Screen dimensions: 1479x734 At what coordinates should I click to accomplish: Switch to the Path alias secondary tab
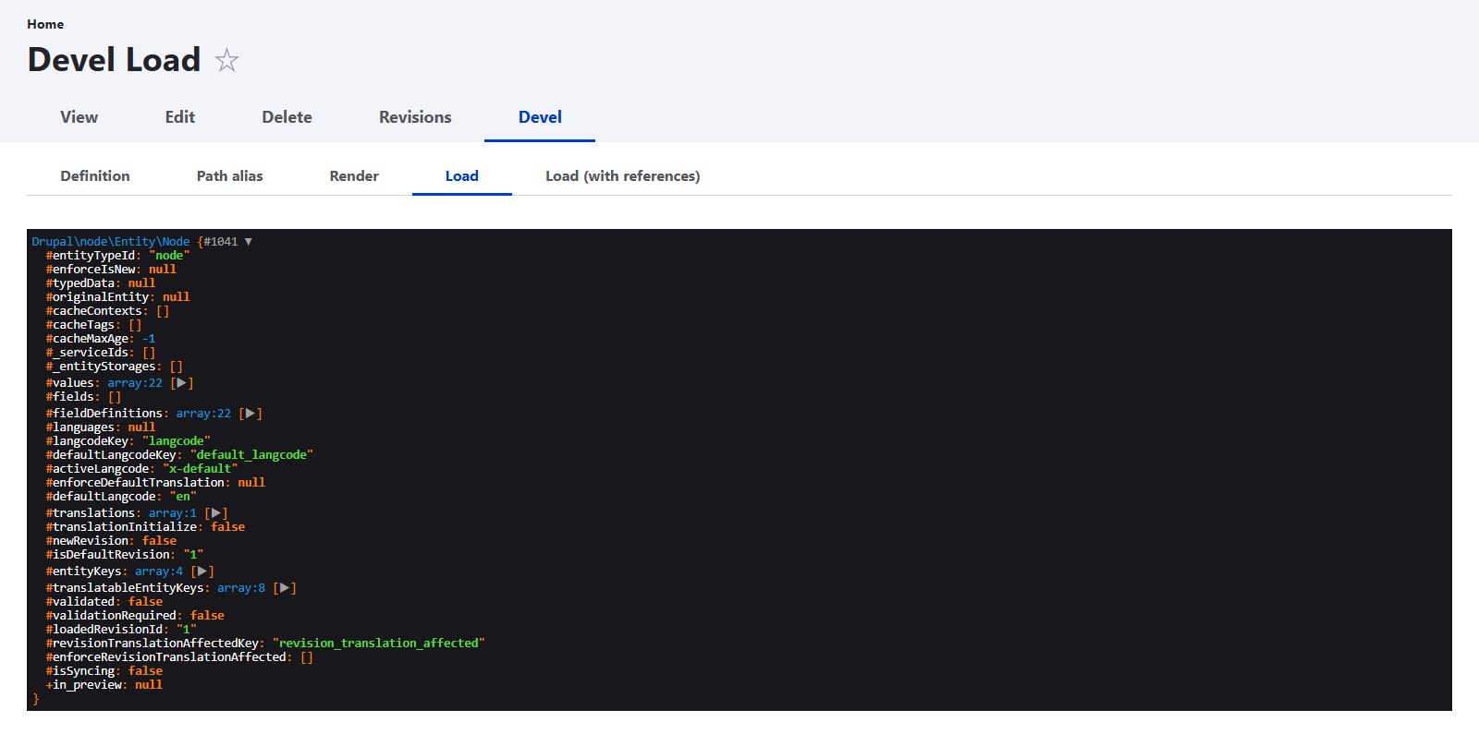click(230, 176)
